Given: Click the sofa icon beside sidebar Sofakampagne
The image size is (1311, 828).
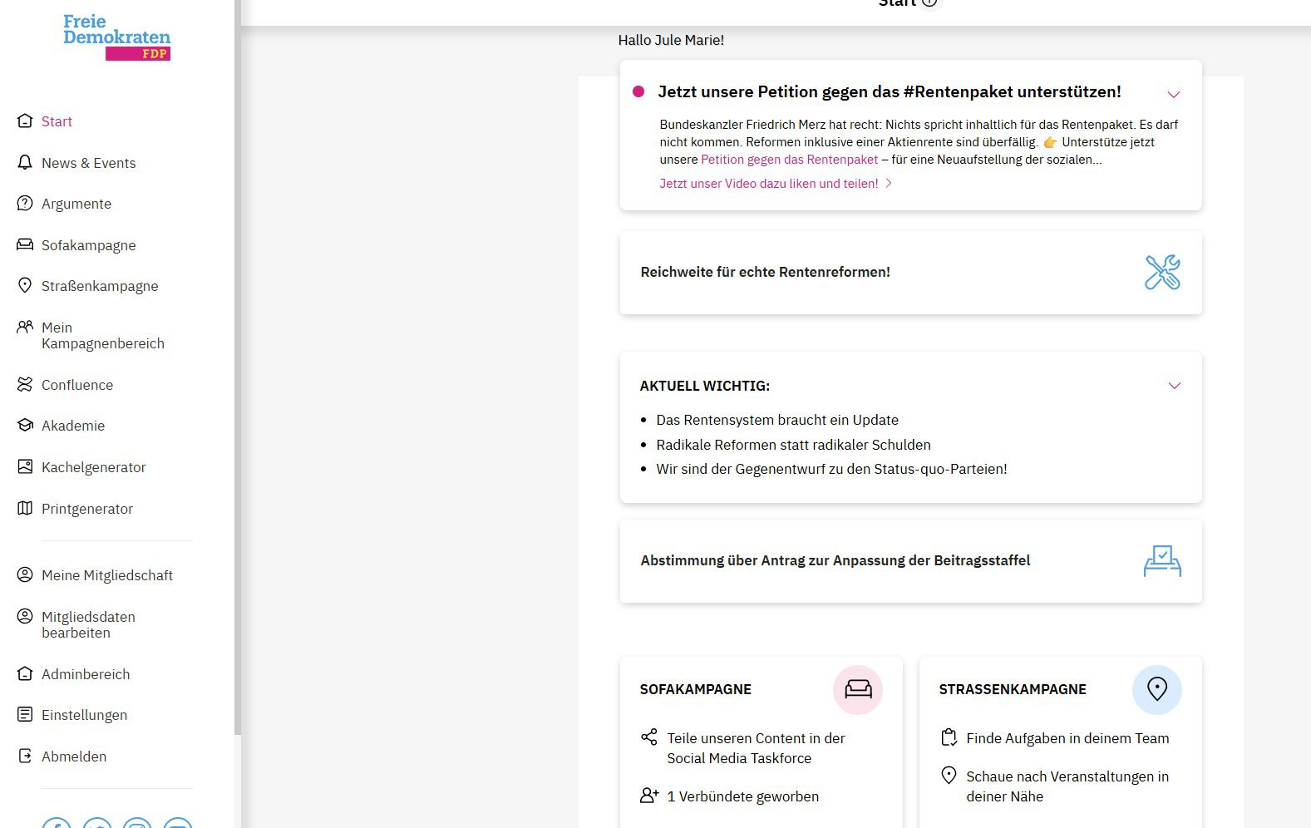Looking at the screenshot, I should (x=25, y=244).
